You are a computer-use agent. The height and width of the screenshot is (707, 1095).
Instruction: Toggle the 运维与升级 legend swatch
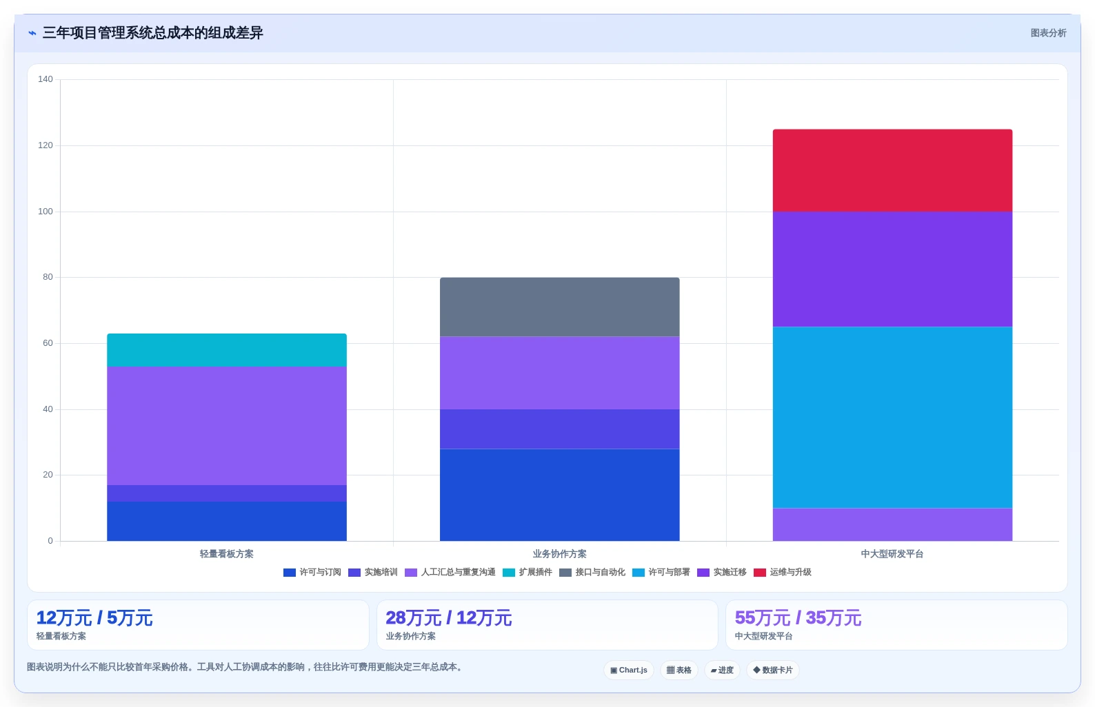click(760, 573)
